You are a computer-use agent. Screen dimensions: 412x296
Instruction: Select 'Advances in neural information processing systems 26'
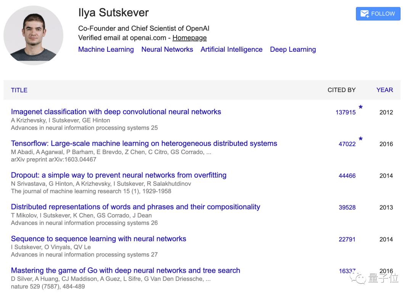84,223
